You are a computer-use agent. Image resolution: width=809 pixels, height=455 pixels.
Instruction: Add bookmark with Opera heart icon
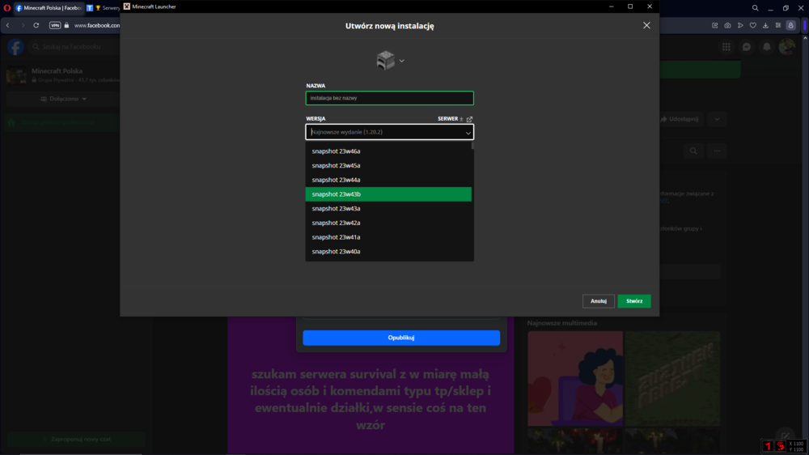tap(752, 25)
